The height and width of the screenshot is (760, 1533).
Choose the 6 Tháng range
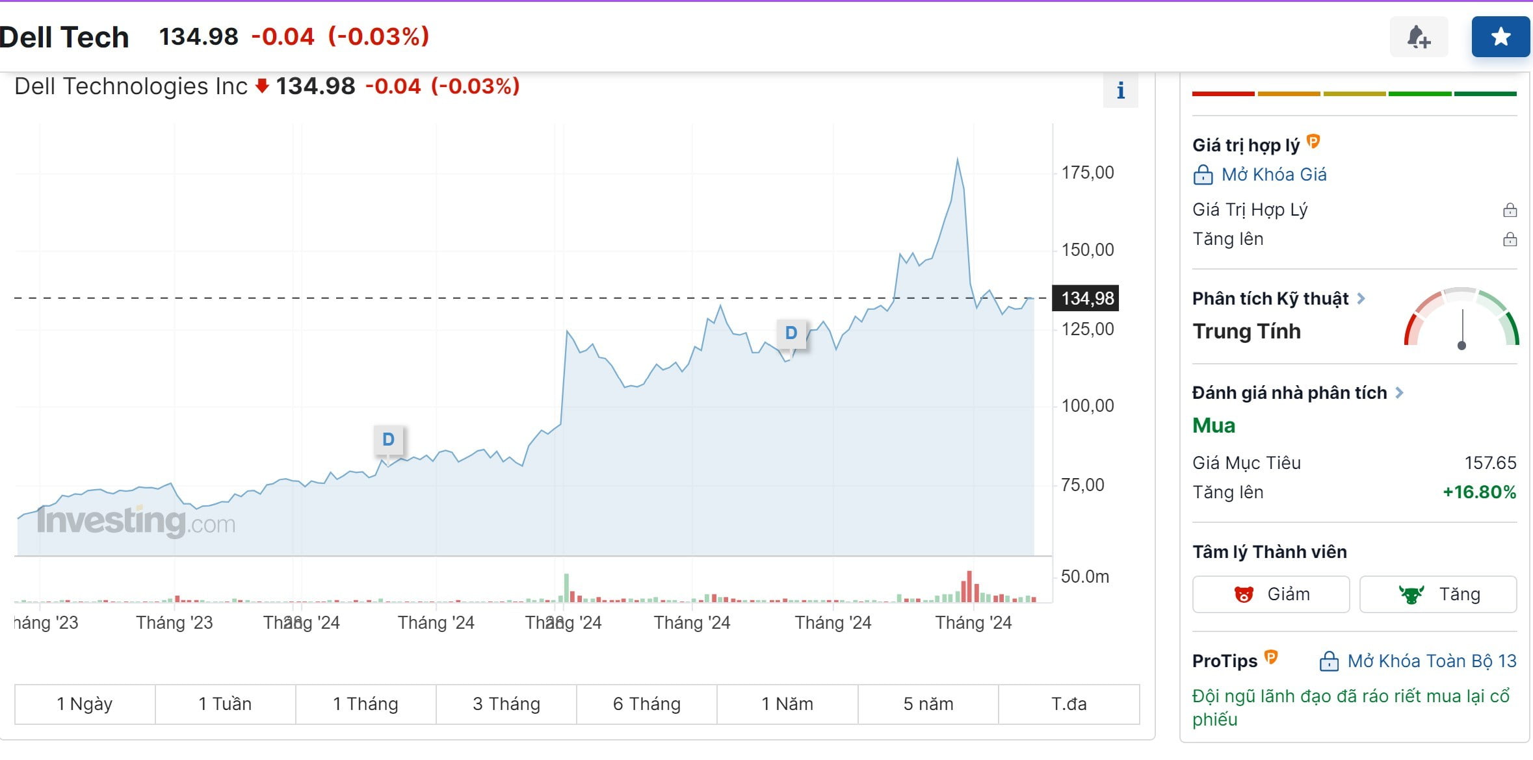pyautogui.click(x=647, y=704)
